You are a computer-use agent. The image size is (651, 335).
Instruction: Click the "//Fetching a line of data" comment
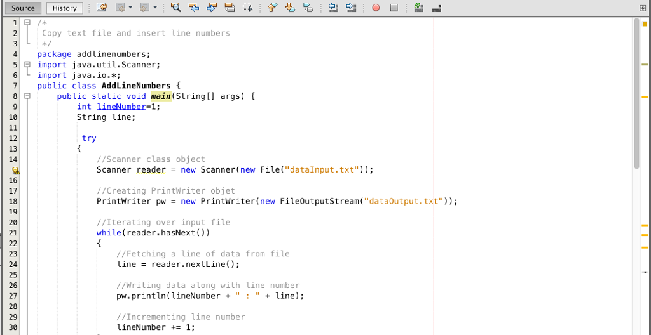click(203, 254)
